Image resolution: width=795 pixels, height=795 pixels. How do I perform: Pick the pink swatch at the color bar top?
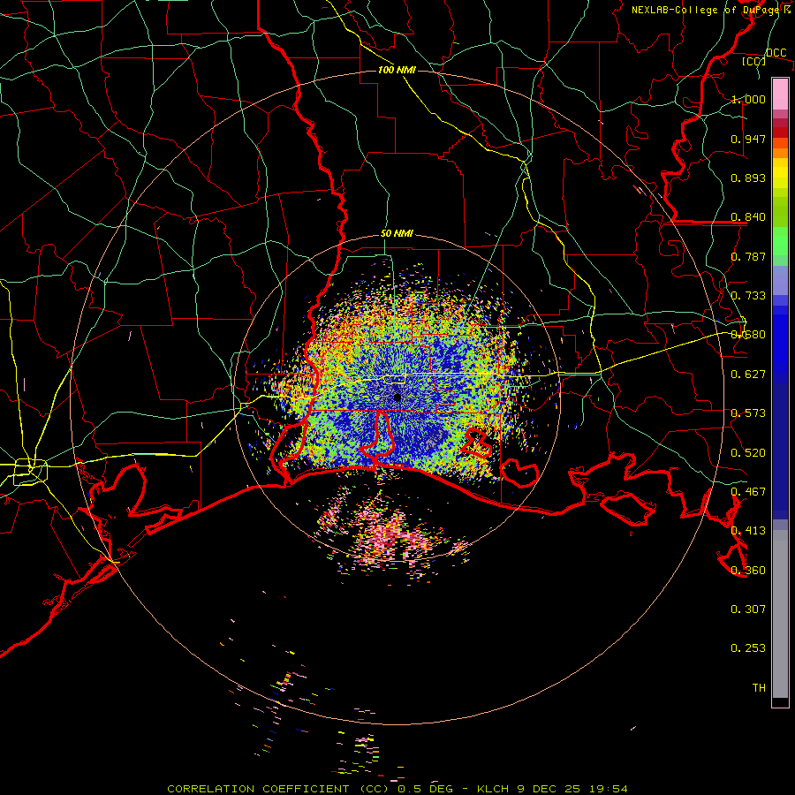780,94
